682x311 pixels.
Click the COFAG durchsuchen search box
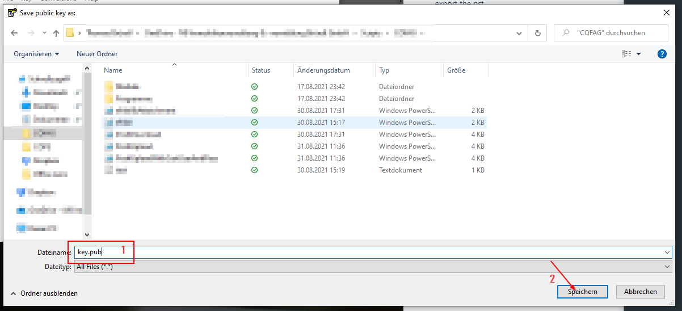point(612,33)
